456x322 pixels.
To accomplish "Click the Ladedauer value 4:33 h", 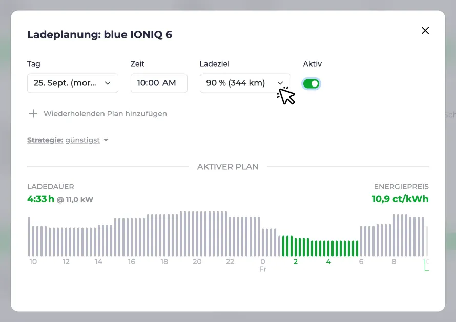I will tap(40, 199).
